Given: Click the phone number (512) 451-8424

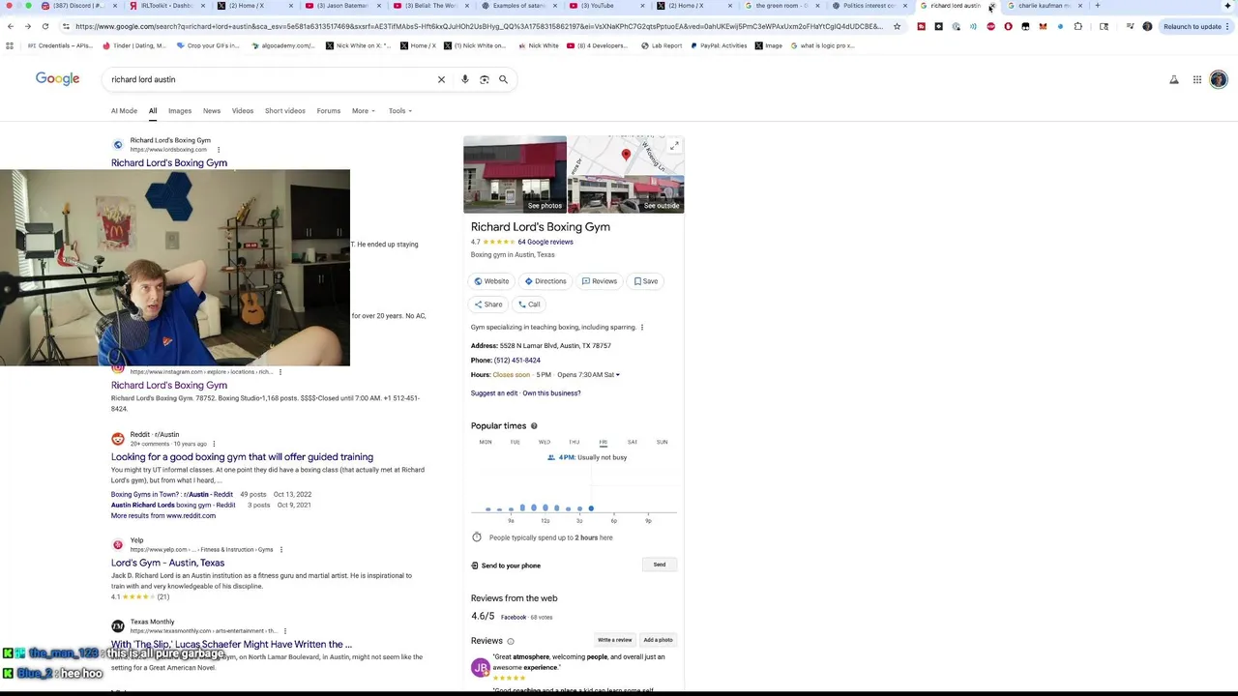Looking at the screenshot, I should pos(517,361).
